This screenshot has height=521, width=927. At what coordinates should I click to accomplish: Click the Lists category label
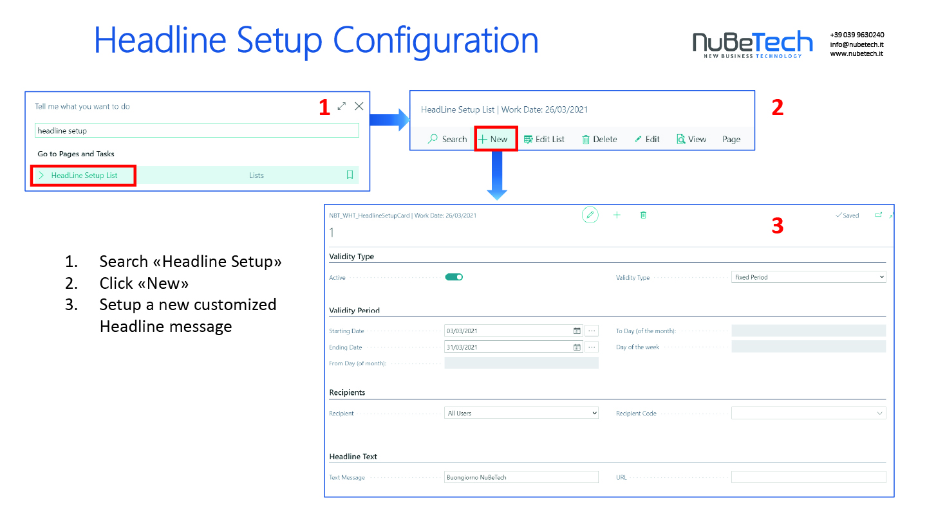point(256,175)
